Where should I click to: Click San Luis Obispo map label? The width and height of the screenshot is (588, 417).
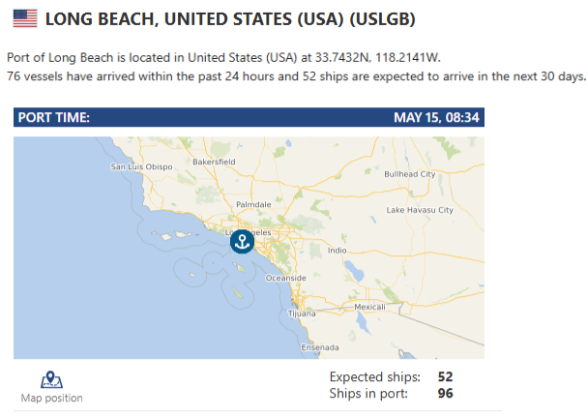[141, 166]
